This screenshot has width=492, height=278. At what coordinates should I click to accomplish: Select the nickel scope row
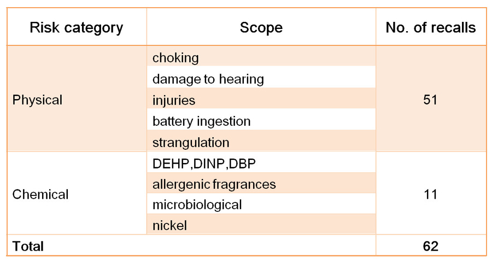[x=169, y=225]
